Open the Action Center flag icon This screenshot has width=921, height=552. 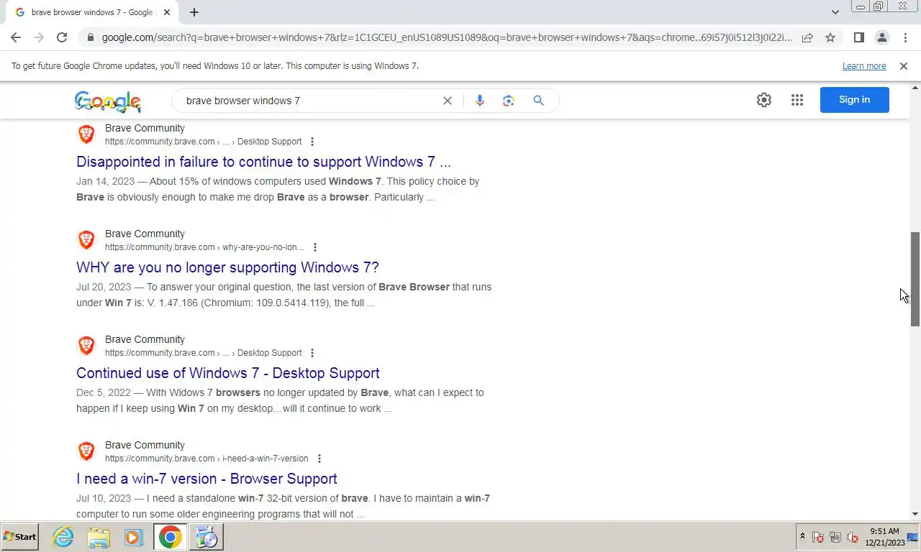tap(818, 537)
